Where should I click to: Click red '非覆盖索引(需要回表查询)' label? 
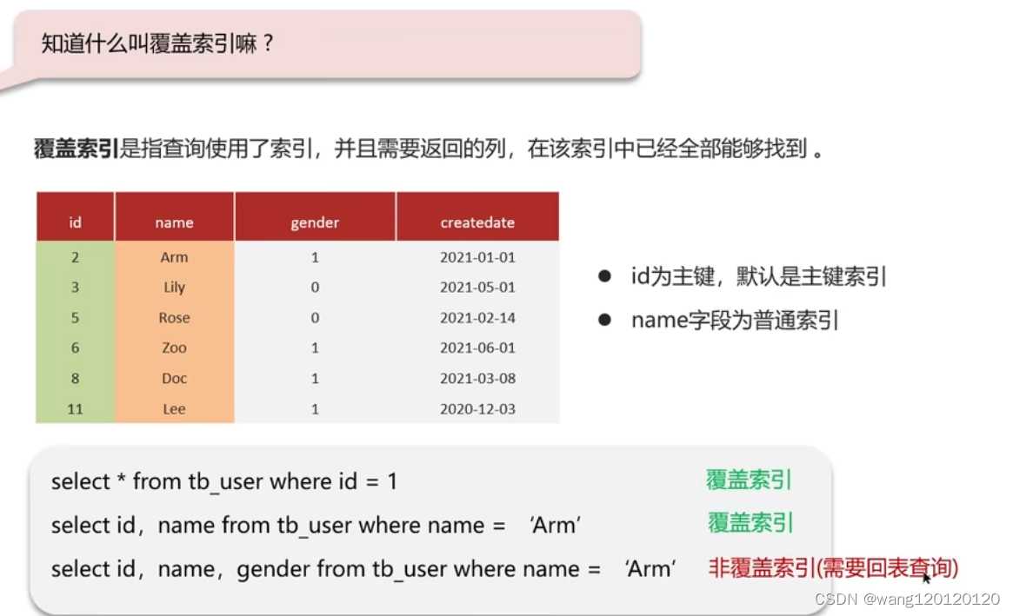pos(833,568)
